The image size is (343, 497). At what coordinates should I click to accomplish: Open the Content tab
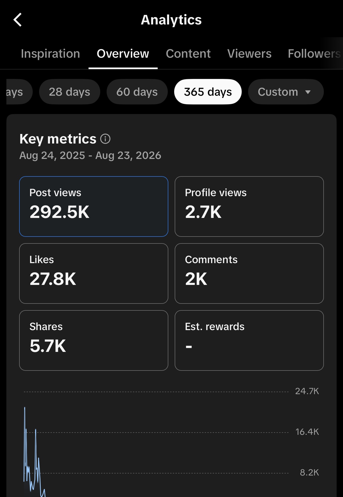188,54
